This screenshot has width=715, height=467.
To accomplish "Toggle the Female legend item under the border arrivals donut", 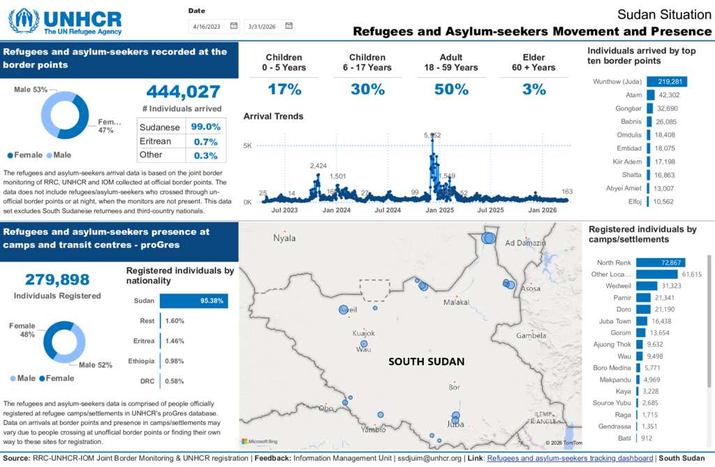I will [x=24, y=155].
